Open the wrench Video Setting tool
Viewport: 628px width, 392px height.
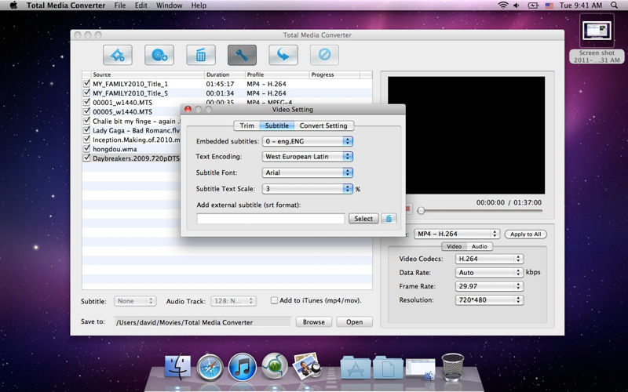[242, 55]
